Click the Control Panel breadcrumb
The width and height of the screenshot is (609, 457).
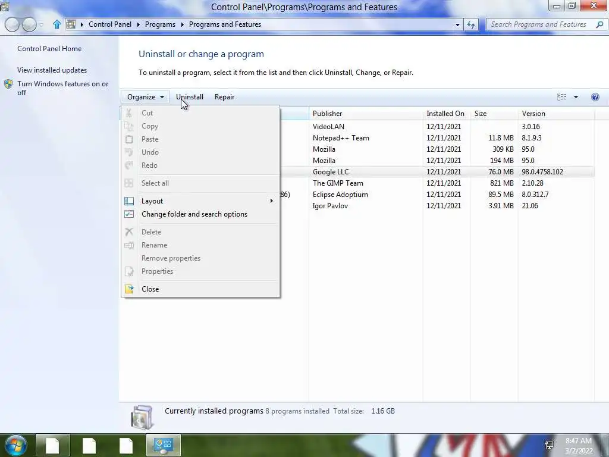110,24
